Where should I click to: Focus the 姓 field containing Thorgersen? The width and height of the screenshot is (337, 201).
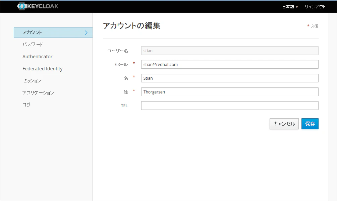click(230, 92)
